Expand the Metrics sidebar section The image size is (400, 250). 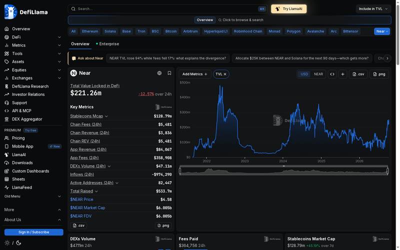[x=59, y=45]
